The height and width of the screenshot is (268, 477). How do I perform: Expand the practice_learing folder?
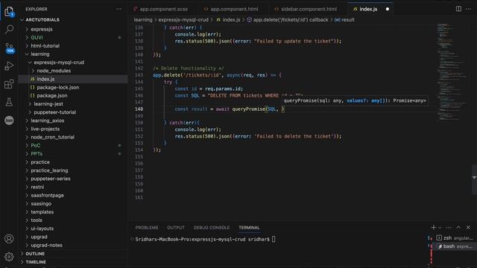[49, 170]
